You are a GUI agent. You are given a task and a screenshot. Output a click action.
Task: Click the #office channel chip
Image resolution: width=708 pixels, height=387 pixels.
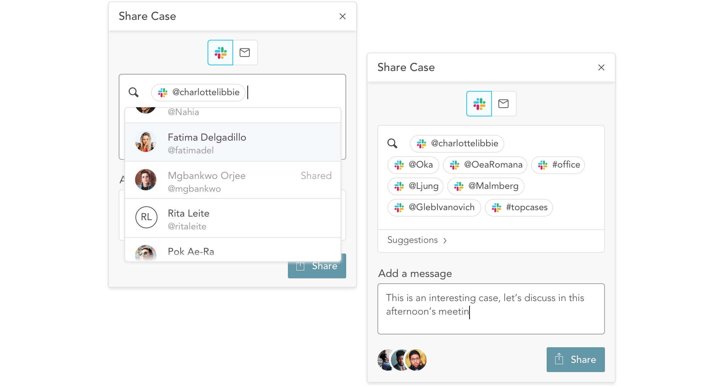[x=558, y=165]
